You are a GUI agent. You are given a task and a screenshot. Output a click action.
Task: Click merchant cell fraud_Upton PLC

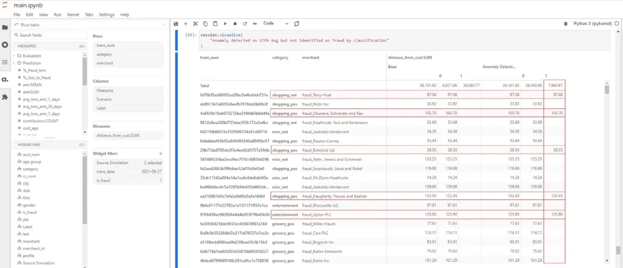316,215
